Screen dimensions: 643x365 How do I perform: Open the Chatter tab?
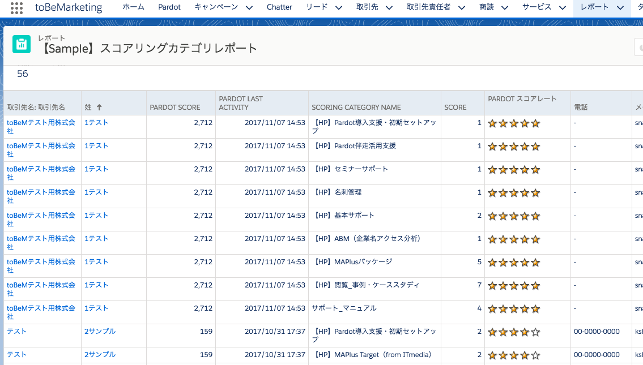[x=279, y=7]
